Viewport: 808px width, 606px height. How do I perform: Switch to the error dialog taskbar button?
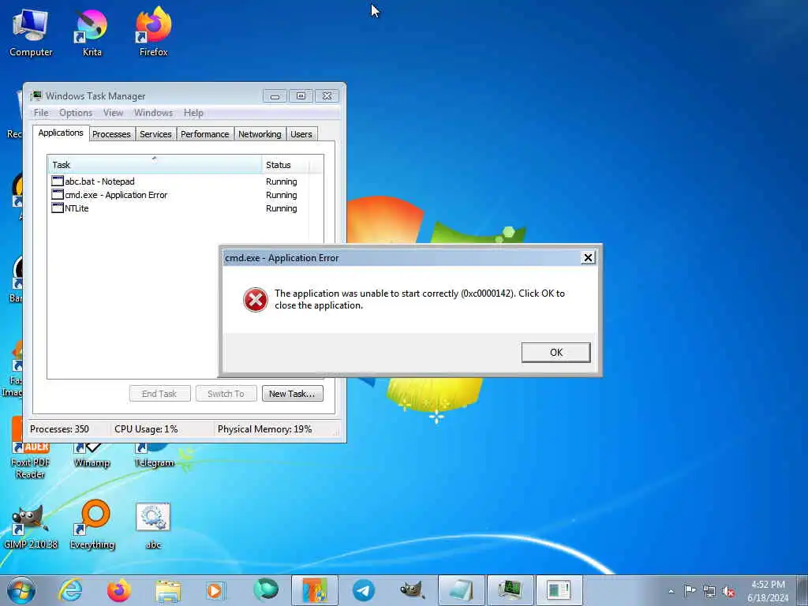pyautogui.click(x=559, y=590)
